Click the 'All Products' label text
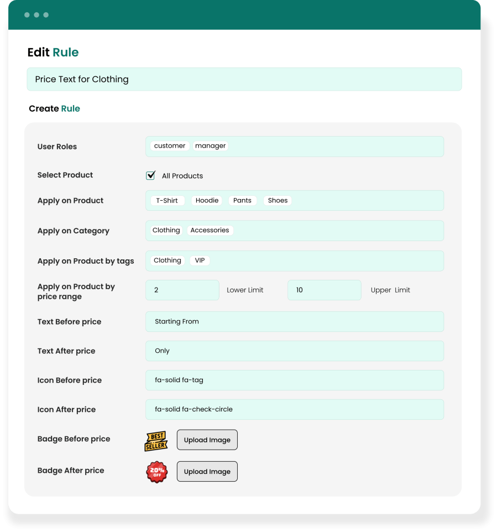This screenshot has height=532, width=497. coord(182,176)
